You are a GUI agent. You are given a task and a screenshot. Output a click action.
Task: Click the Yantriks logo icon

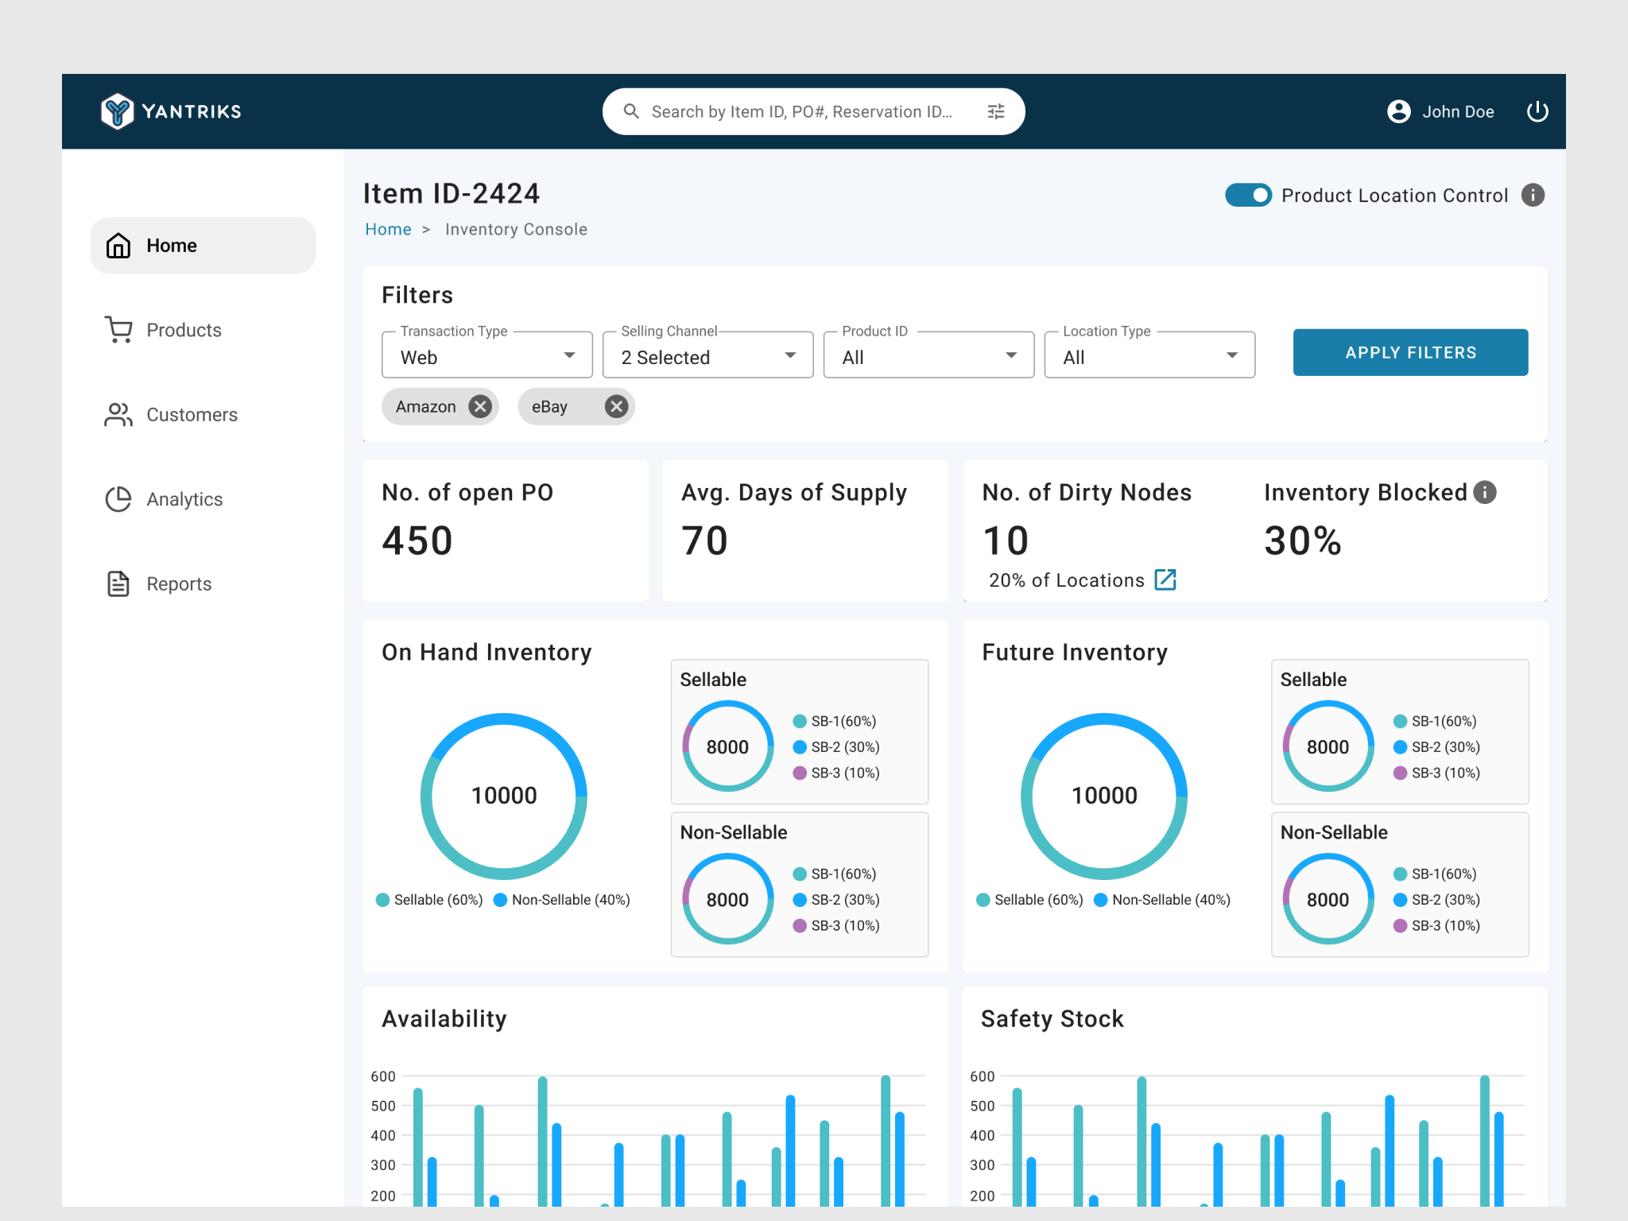(x=117, y=111)
